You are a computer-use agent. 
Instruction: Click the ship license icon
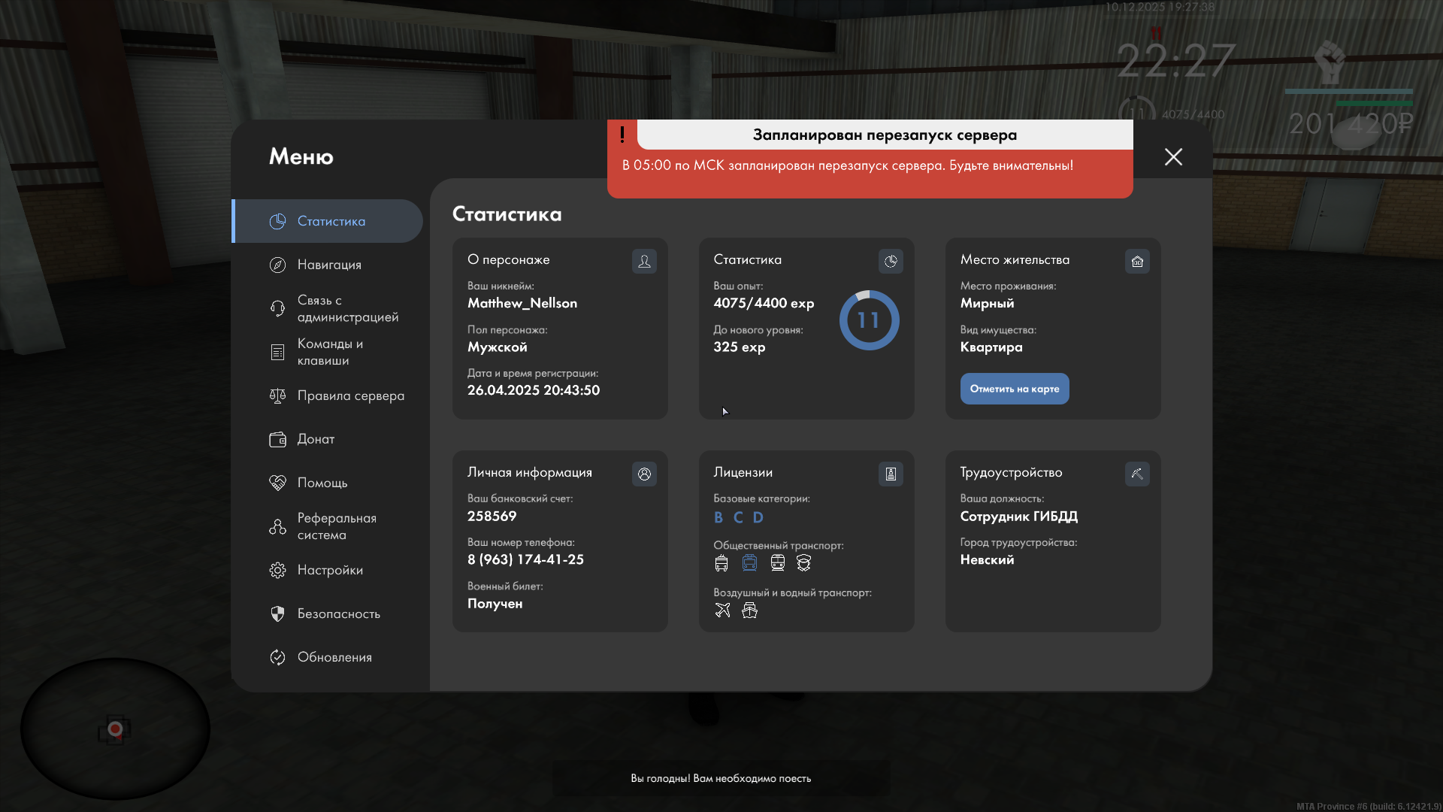point(749,610)
